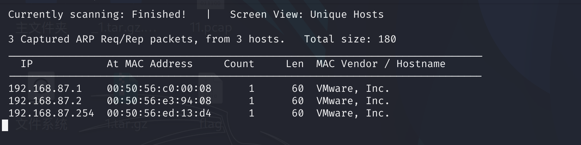
Task: Click the '3 Captured ARP Req/Rep packets' line
Action: tap(146, 39)
